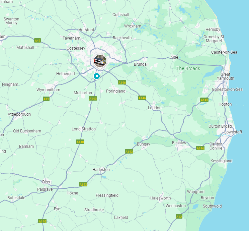Viewport: 249px width, 231px height.
Task: Click the A12 road shield near Southwold
Action: click(179, 217)
